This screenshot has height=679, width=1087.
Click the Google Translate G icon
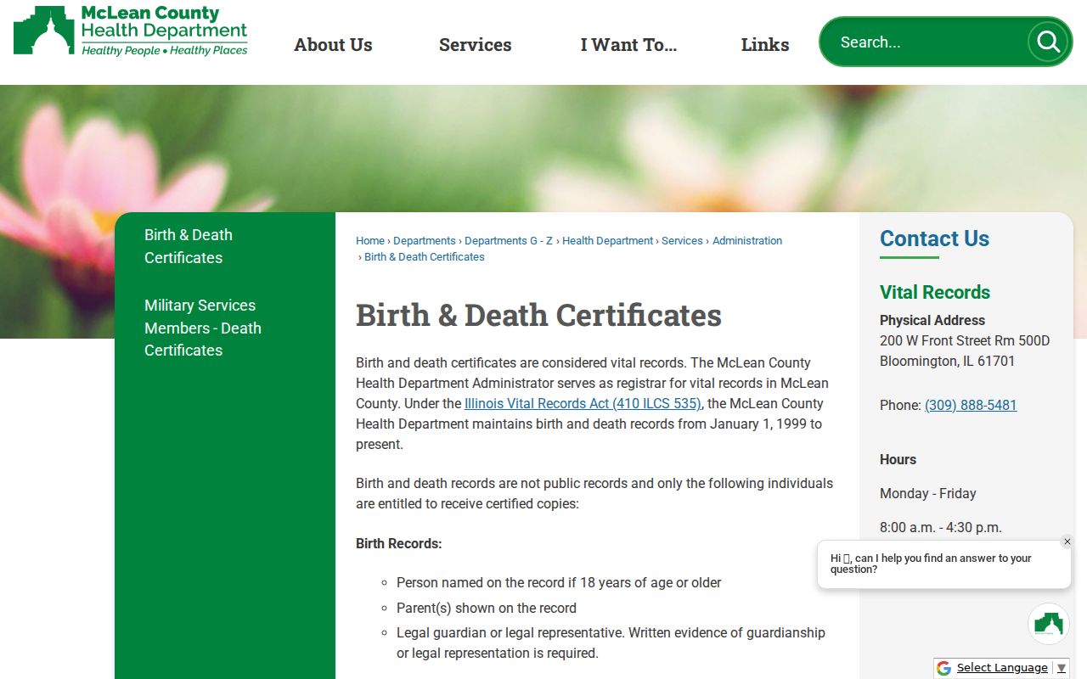(x=943, y=668)
